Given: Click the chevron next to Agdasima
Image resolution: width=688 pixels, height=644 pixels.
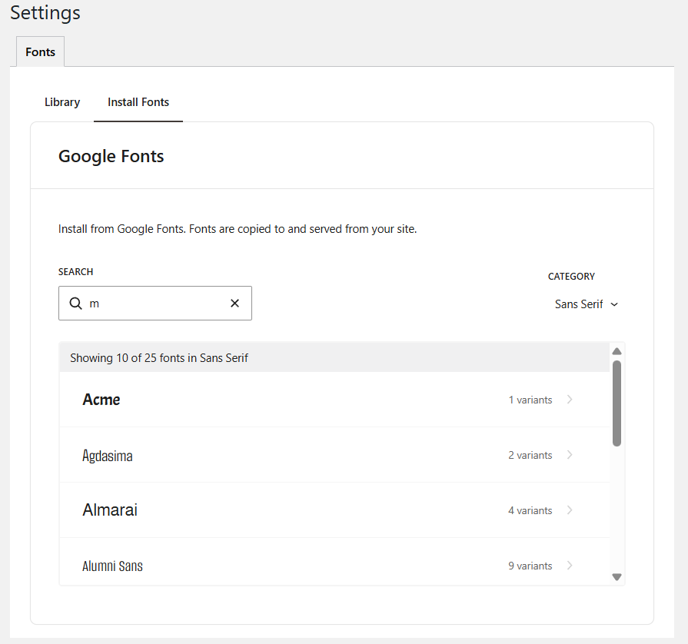Looking at the screenshot, I should tap(569, 455).
